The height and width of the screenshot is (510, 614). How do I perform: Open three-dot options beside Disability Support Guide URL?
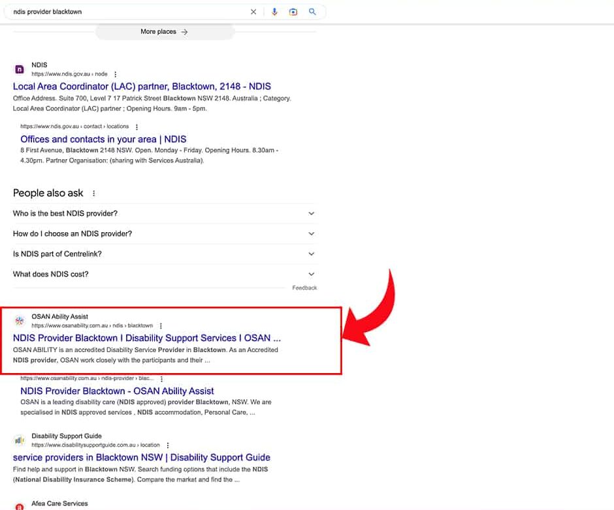[167, 445]
